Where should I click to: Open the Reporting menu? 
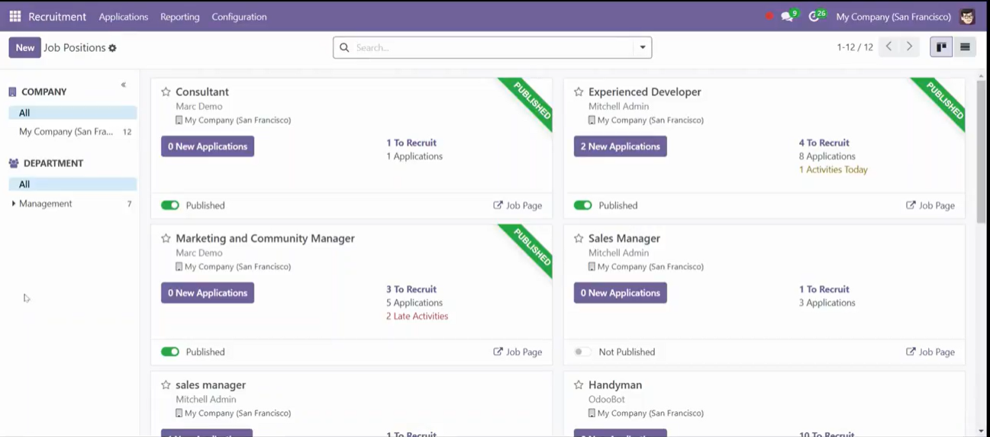tap(180, 16)
